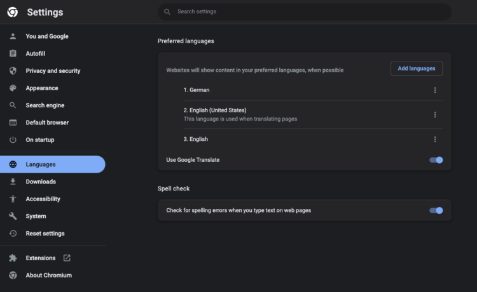The image size is (477, 292).
Task: Select the System settings section
Action: (x=36, y=216)
